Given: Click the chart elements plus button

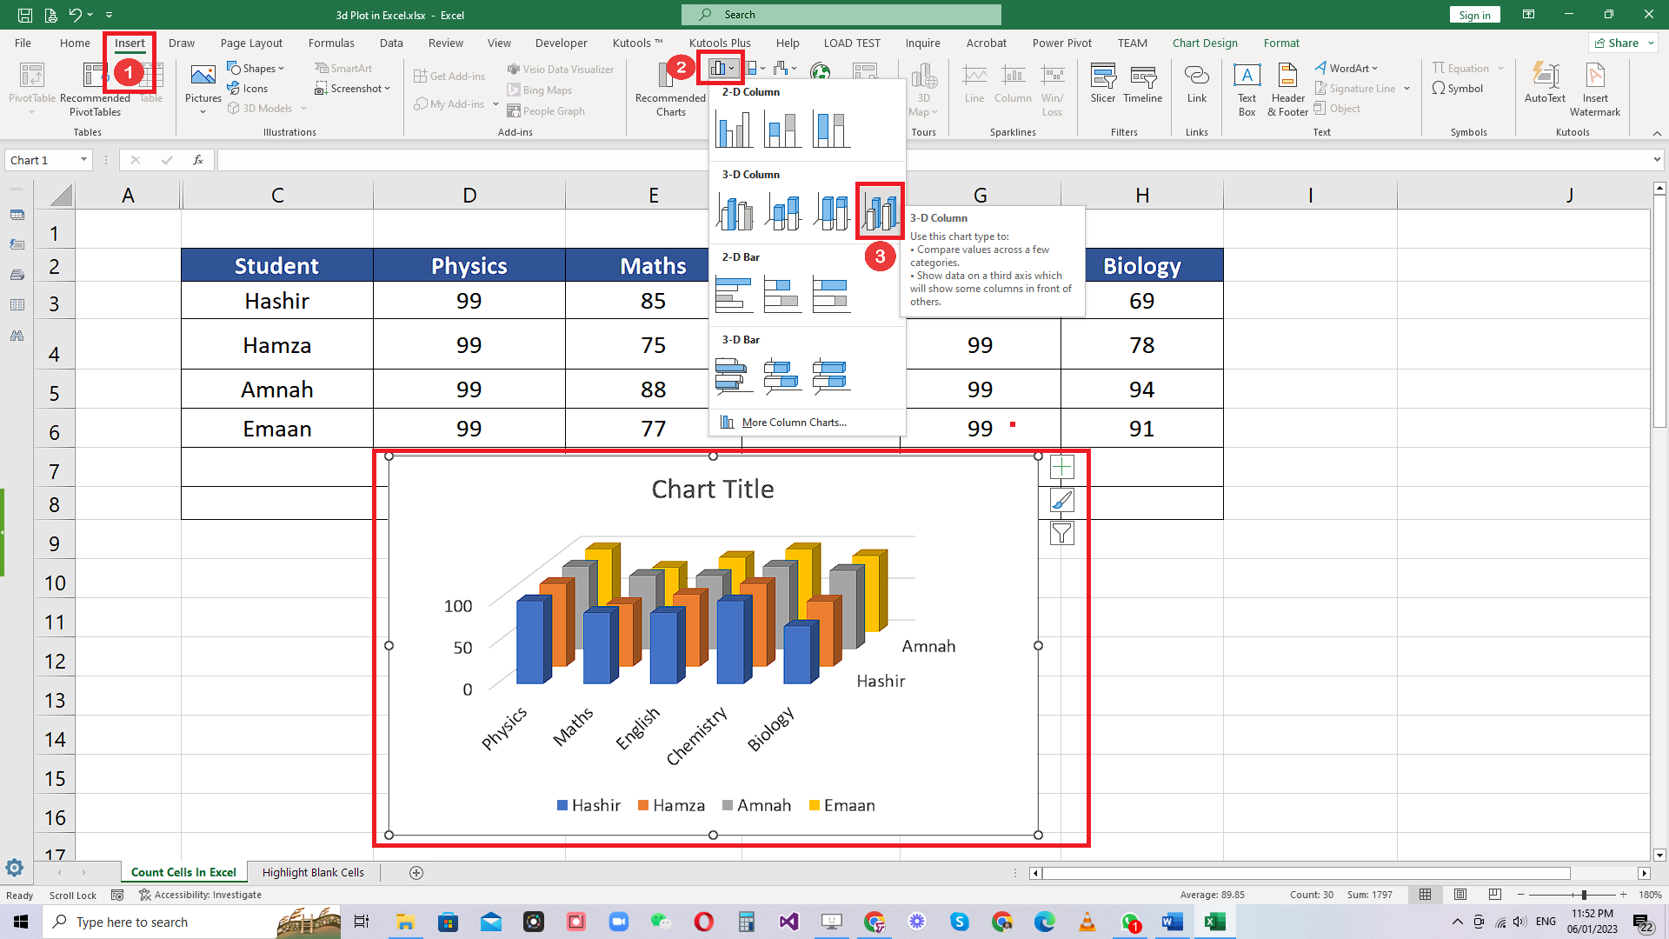Looking at the screenshot, I should point(1061,467).
